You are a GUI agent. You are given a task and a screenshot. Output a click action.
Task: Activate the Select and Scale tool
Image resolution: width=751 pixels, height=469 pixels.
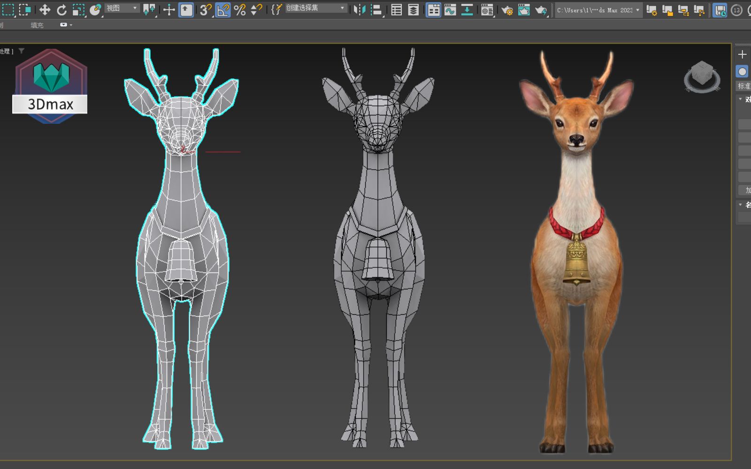click(x=79, y=8)
